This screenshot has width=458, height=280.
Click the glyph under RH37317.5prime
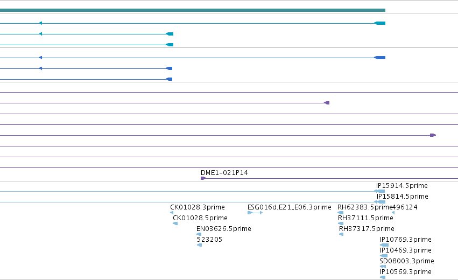click(341, 234)
